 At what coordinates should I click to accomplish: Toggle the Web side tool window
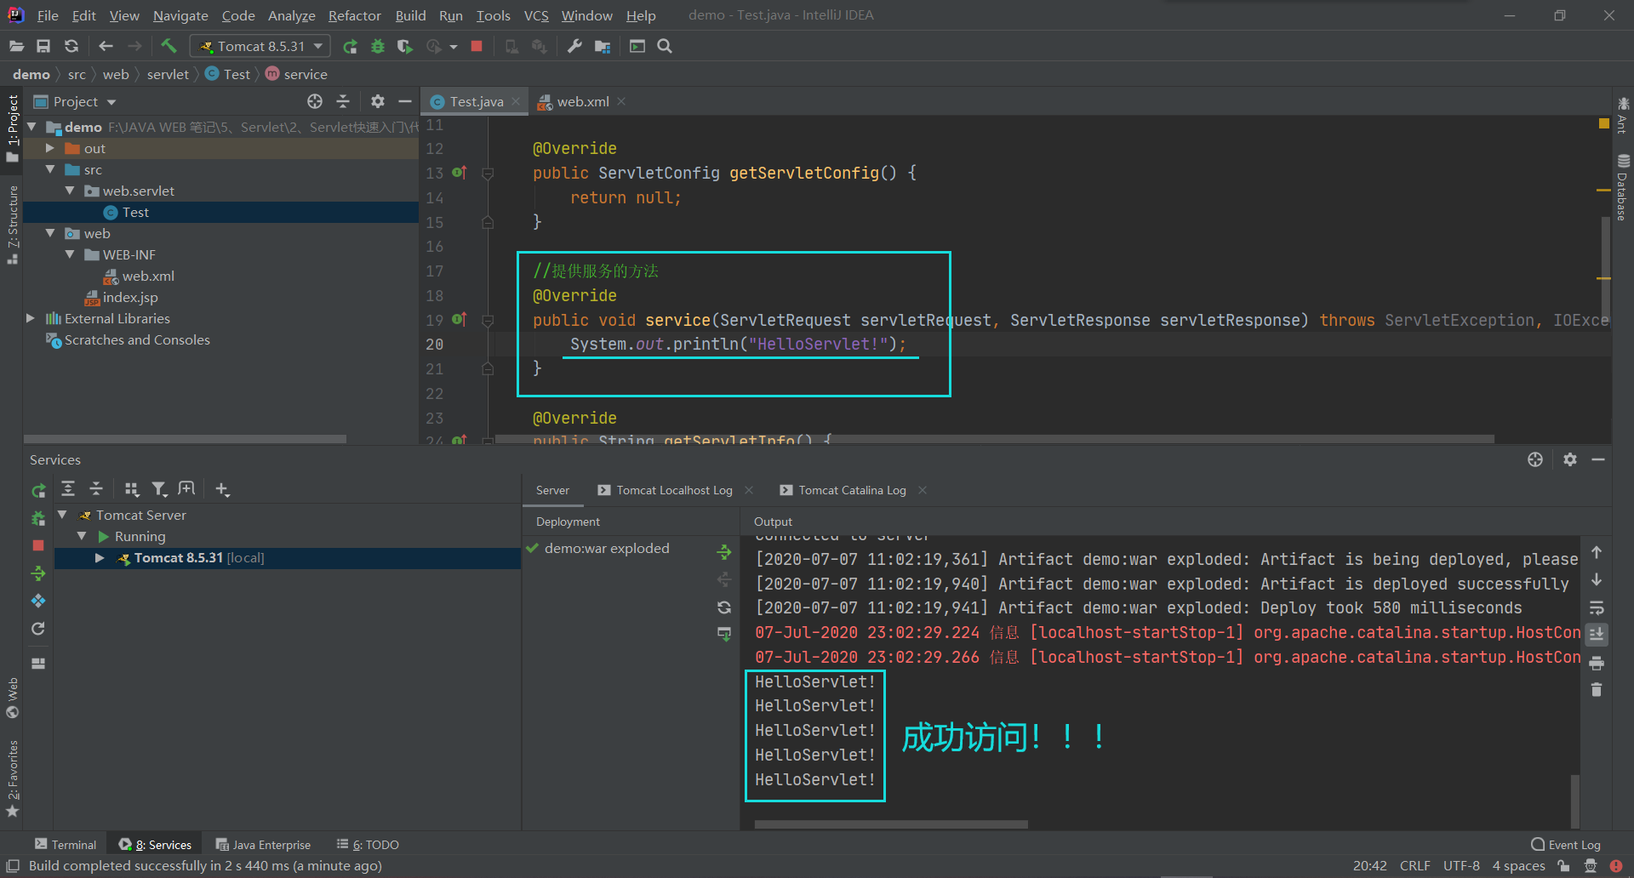(x=12, y=698)
